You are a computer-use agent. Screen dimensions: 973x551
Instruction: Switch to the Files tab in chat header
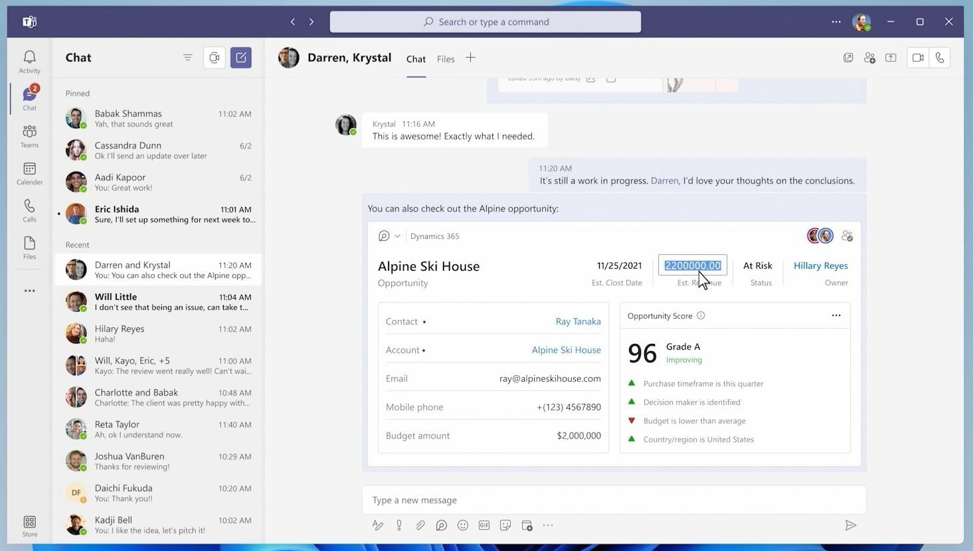click(446, 59)
